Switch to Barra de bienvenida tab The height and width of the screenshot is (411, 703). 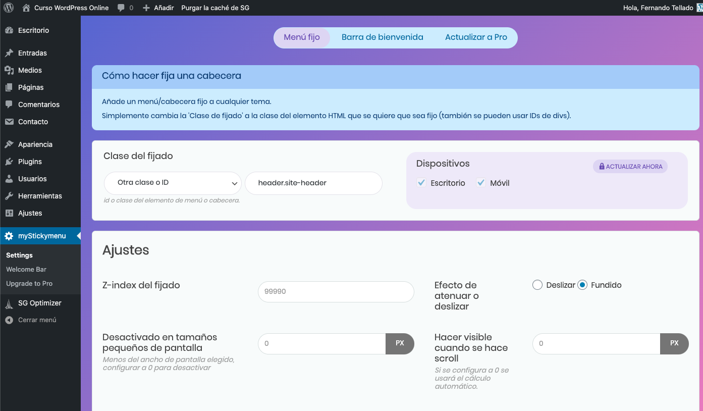(383, 37)
